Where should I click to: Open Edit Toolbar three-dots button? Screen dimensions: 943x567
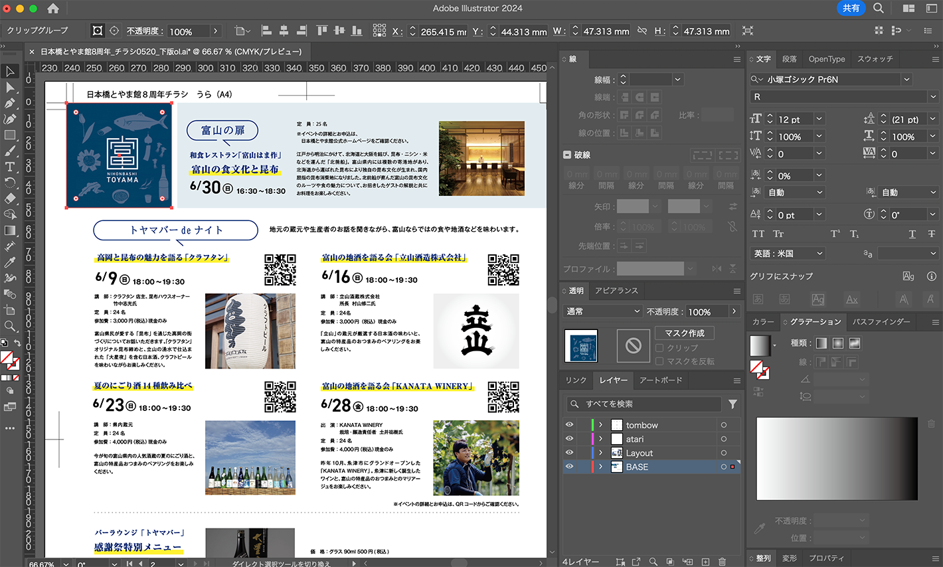coord(10,428)
